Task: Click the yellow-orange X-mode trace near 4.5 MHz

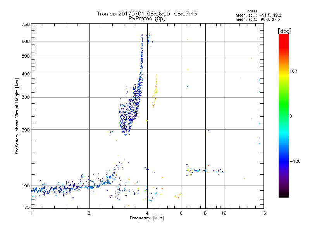Action: click(x=155, y=91)
